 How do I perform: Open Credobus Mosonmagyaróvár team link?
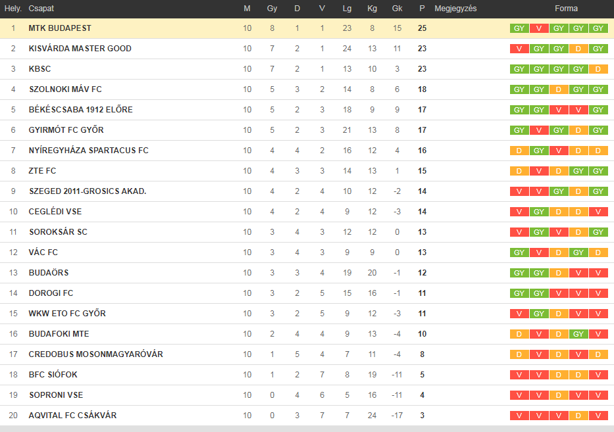point(95,354)
